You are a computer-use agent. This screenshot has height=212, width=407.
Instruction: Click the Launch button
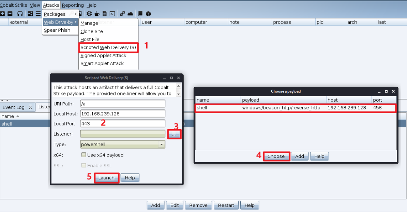pyautogui.click(x=106, y=178)
